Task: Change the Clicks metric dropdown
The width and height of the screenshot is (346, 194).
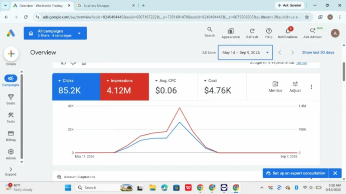Action: click(66, 80)
